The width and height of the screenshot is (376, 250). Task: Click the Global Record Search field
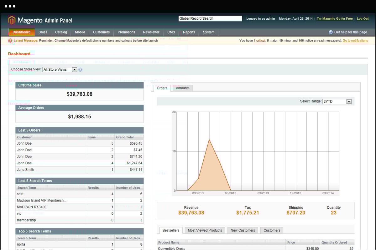point(210,19)
